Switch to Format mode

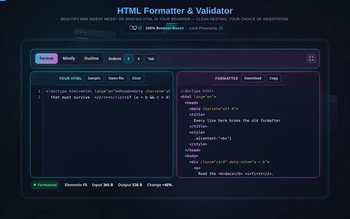pos(46,59)
